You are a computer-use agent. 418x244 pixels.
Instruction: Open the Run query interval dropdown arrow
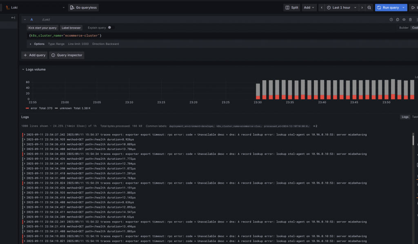click(x=404, y=7)
